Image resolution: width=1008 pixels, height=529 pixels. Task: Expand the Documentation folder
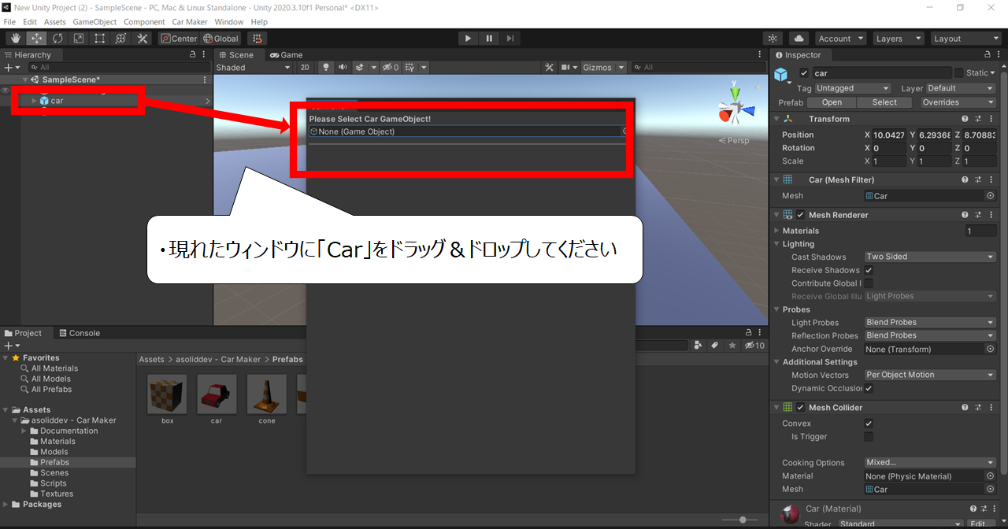pos(24,431)
